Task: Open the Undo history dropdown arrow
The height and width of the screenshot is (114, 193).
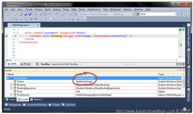Action: coord(53,14)
